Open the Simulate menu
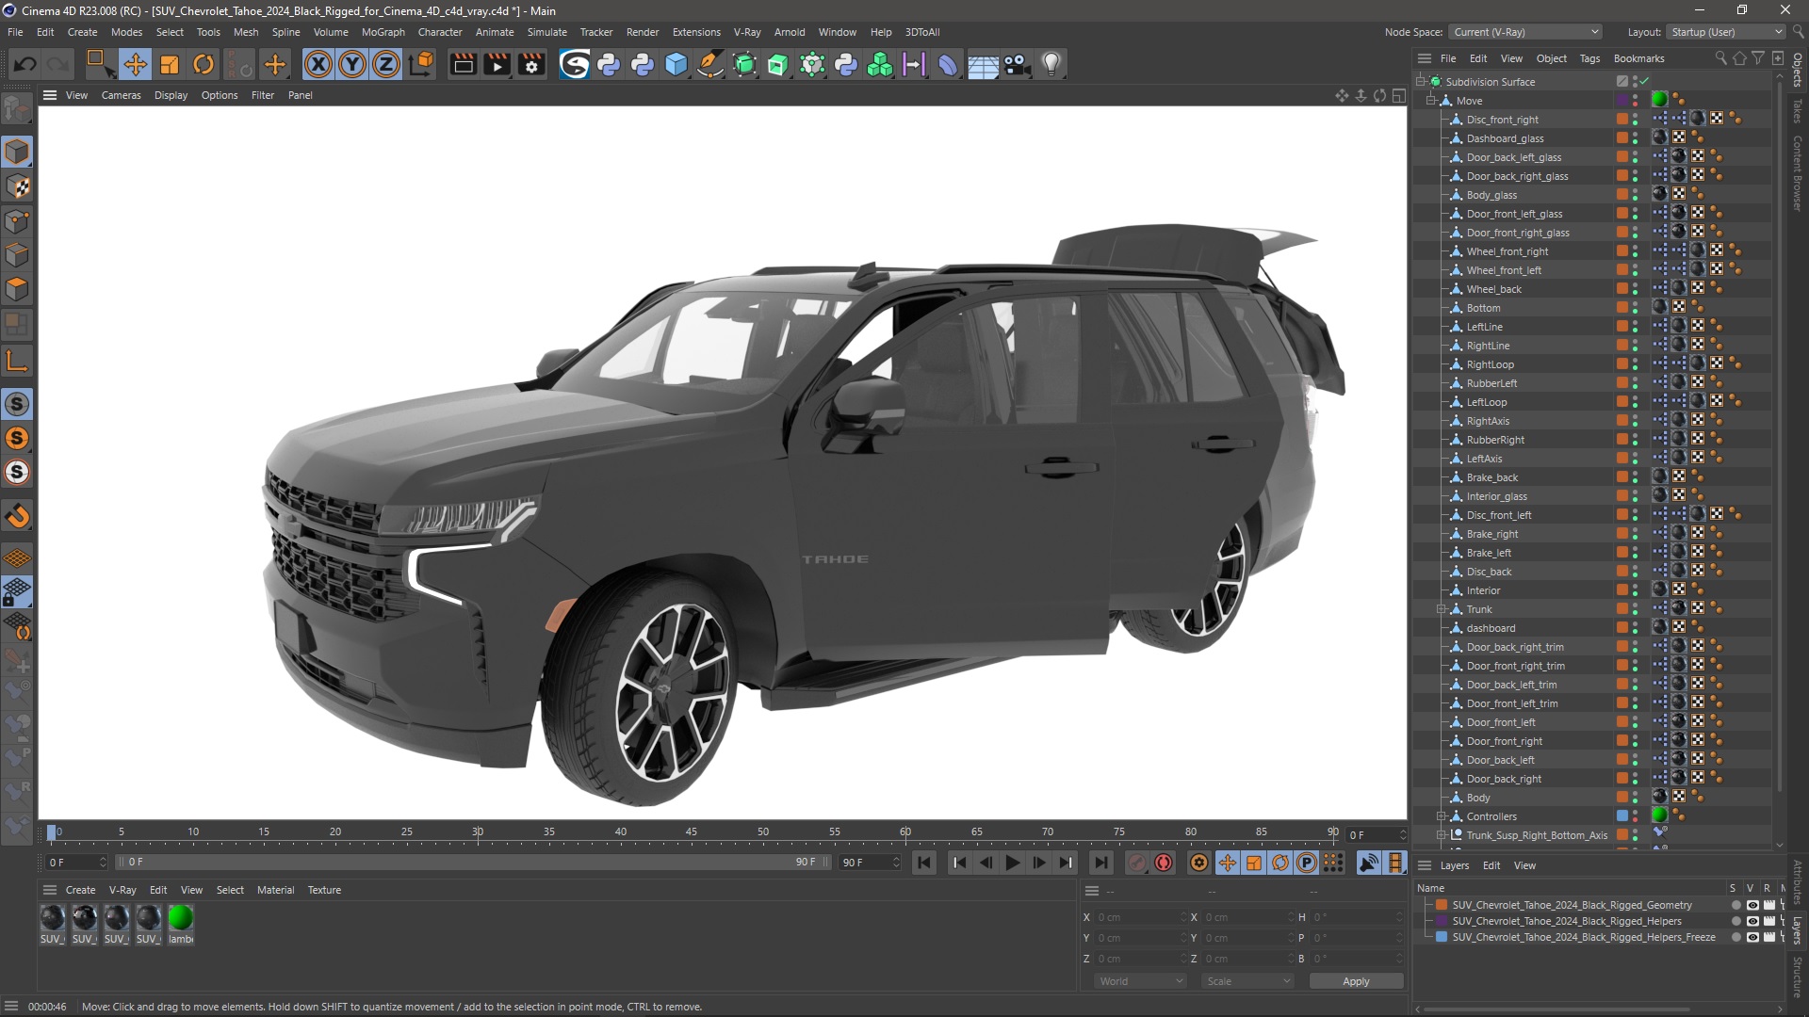1809x1017 pixels. 546,32
